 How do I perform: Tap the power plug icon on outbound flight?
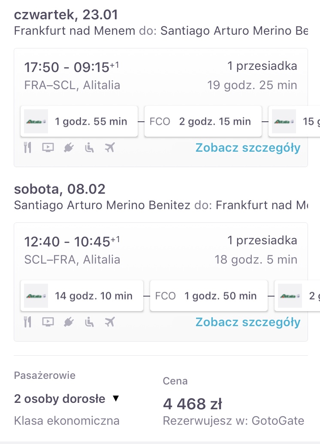click(69, 147)
